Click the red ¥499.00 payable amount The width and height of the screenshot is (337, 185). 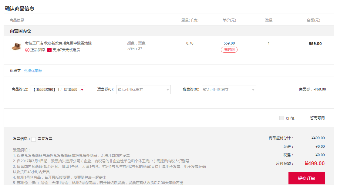pos(315,164)
